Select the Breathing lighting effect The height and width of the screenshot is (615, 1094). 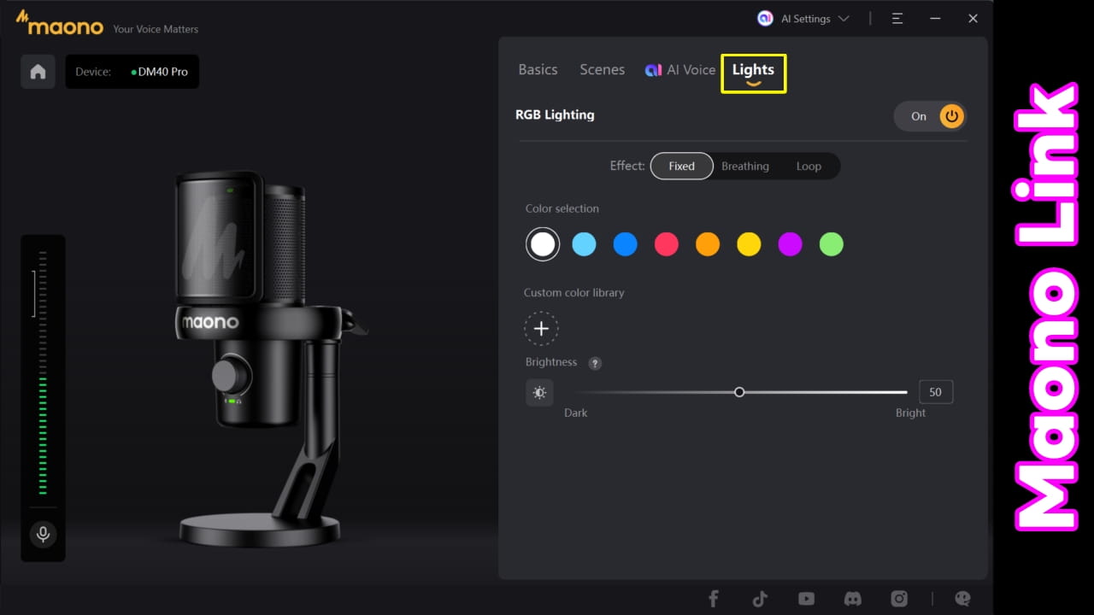pos(745,166)
